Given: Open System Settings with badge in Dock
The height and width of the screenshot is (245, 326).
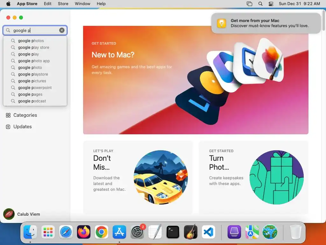Looking at the screenshot, I should [137, 232].
